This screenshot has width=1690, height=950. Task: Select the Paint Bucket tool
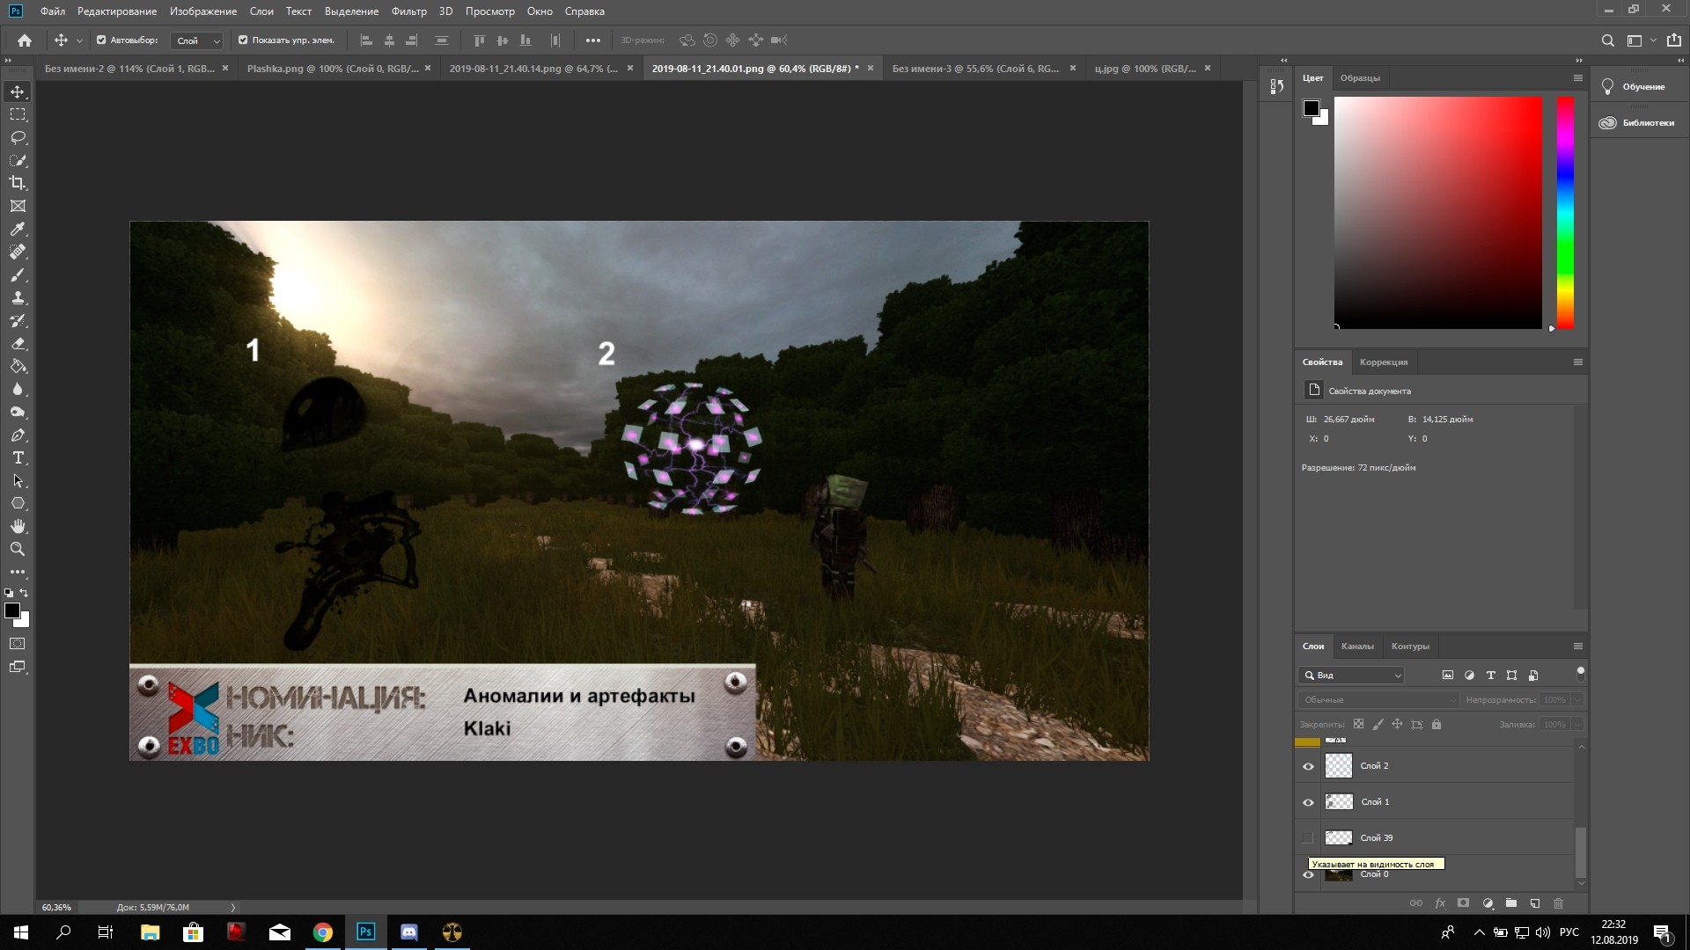tap(18, 366)
